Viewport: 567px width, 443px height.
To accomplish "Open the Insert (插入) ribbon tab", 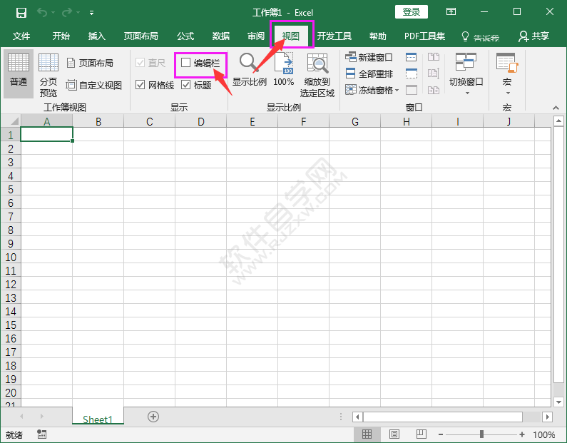I will [x=96, y=36].
